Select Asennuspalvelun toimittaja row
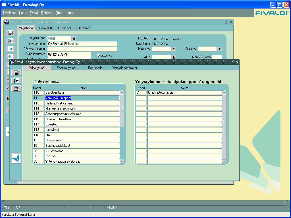The width and height of the screenshot is (291, 218). click(x=82, y=114)
